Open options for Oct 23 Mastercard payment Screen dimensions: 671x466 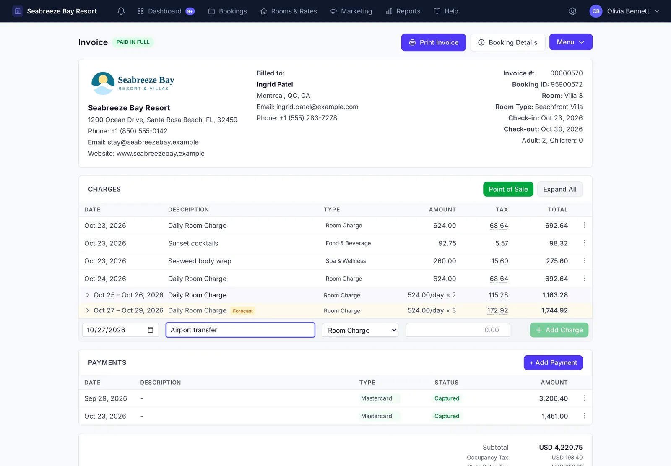pyautogui.click(x=585, y=416)
